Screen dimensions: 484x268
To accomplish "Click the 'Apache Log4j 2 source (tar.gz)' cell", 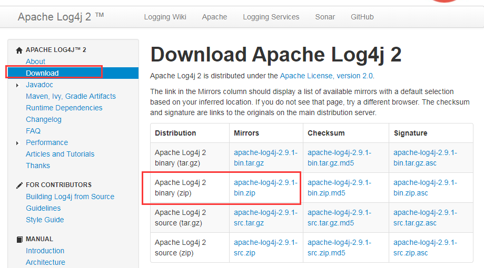I will (190, 218).
